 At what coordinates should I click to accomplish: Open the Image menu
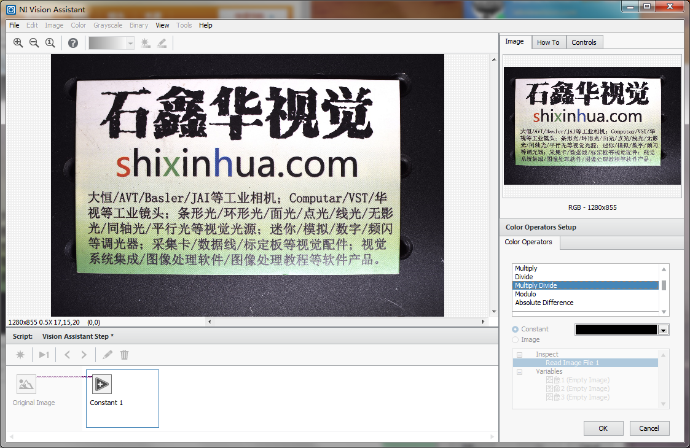(54, 25)
